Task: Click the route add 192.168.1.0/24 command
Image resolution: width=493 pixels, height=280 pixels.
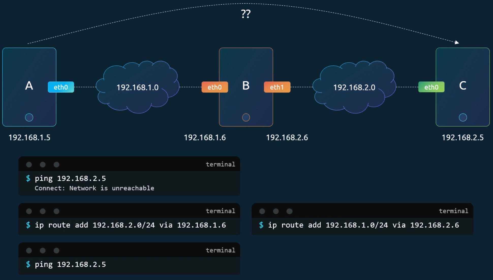Action: (x=363, y=225)
